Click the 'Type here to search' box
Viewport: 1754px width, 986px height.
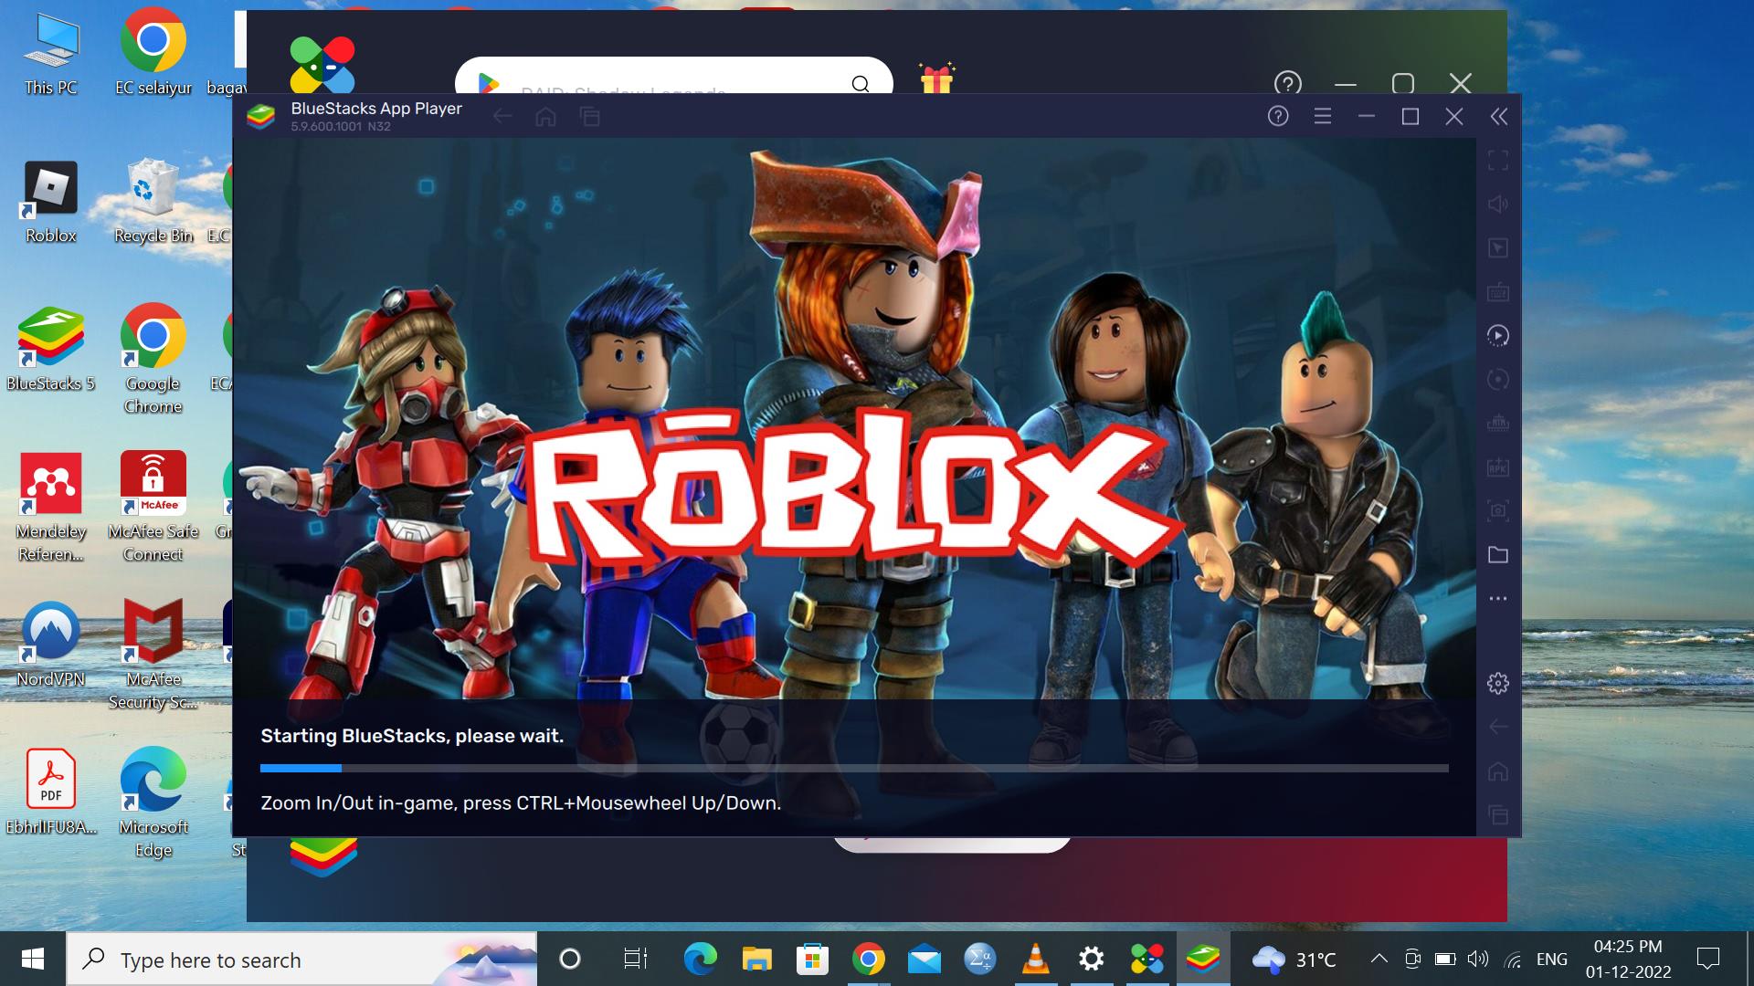click(x=302, y=959)
